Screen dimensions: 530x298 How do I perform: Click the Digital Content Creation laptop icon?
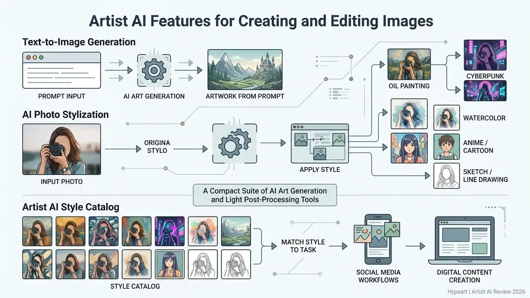464,241
